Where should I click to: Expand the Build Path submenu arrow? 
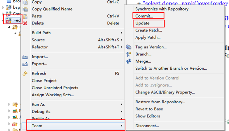(121, 33)
